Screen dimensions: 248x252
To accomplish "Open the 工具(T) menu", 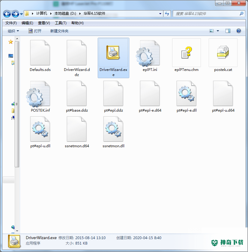I will tap(61, 23).
